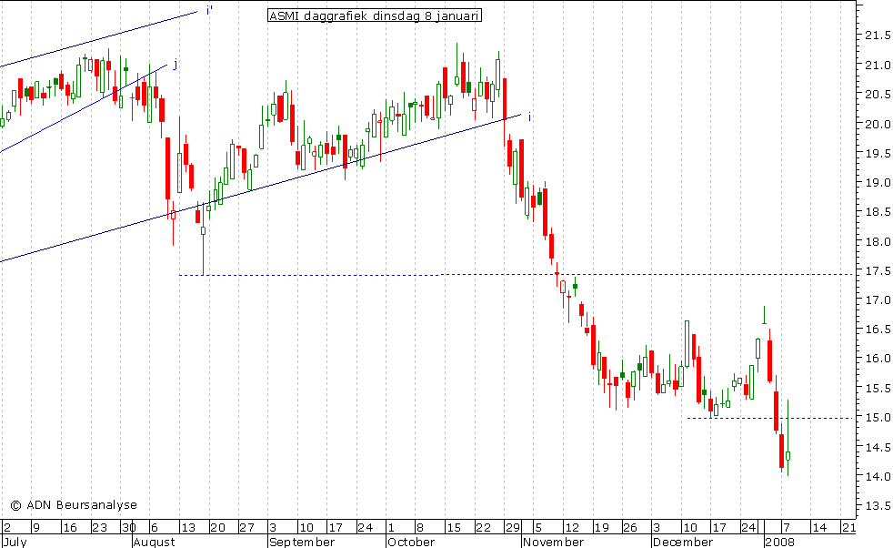893x548 pixels.
Task: Select the date label 29 under October
Action: pyautogui.click(x=513, y=527)
